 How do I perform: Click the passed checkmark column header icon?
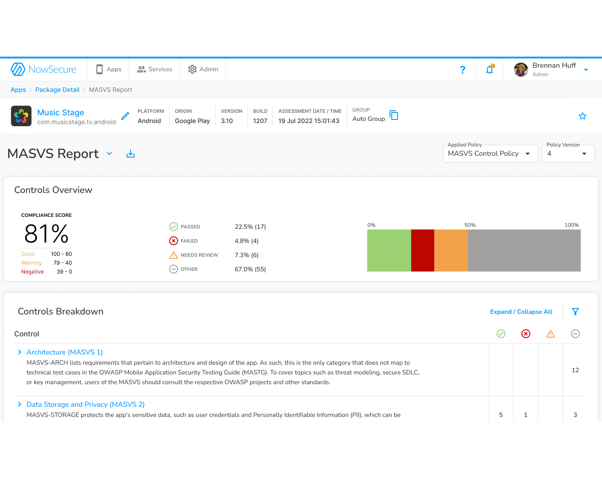[x=501, y=334]
